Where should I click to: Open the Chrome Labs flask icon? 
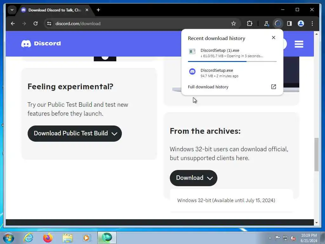(x=266, y=24)
